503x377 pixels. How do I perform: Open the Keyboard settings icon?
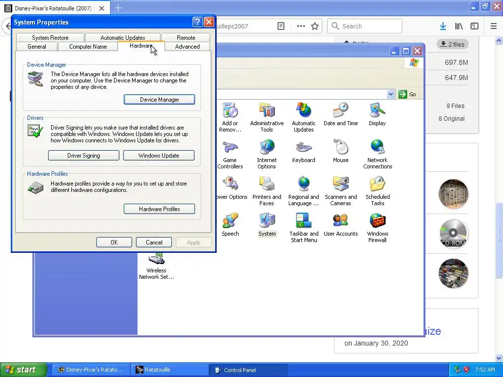pos(304,151)
